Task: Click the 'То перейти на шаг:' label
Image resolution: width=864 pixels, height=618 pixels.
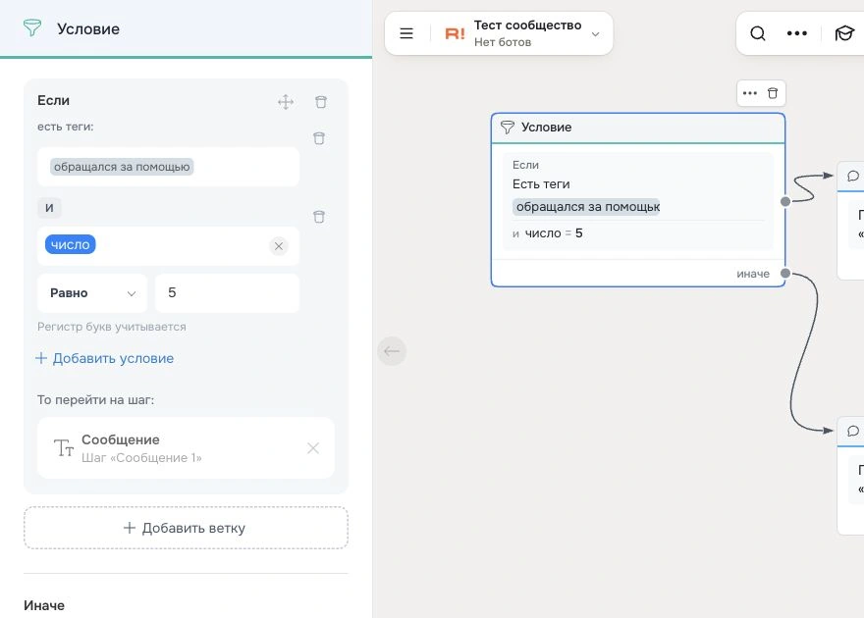Action: pyautogui.click(x=96, y=400)
